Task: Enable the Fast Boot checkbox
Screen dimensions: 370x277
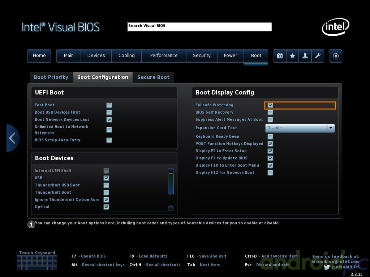Action: coord(109,105)
